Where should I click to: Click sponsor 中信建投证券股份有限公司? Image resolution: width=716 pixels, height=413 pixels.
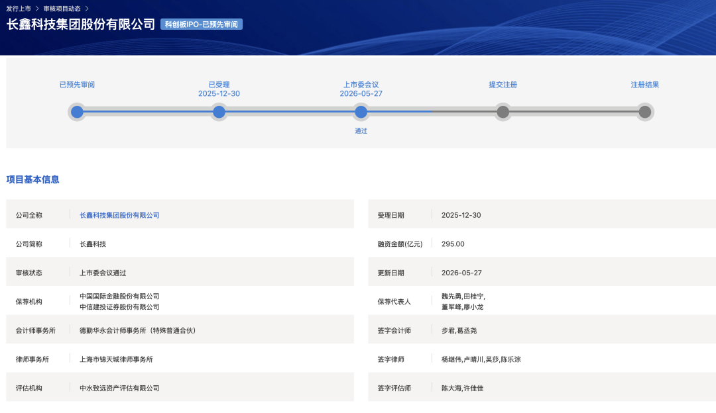[x=119, y=307]
